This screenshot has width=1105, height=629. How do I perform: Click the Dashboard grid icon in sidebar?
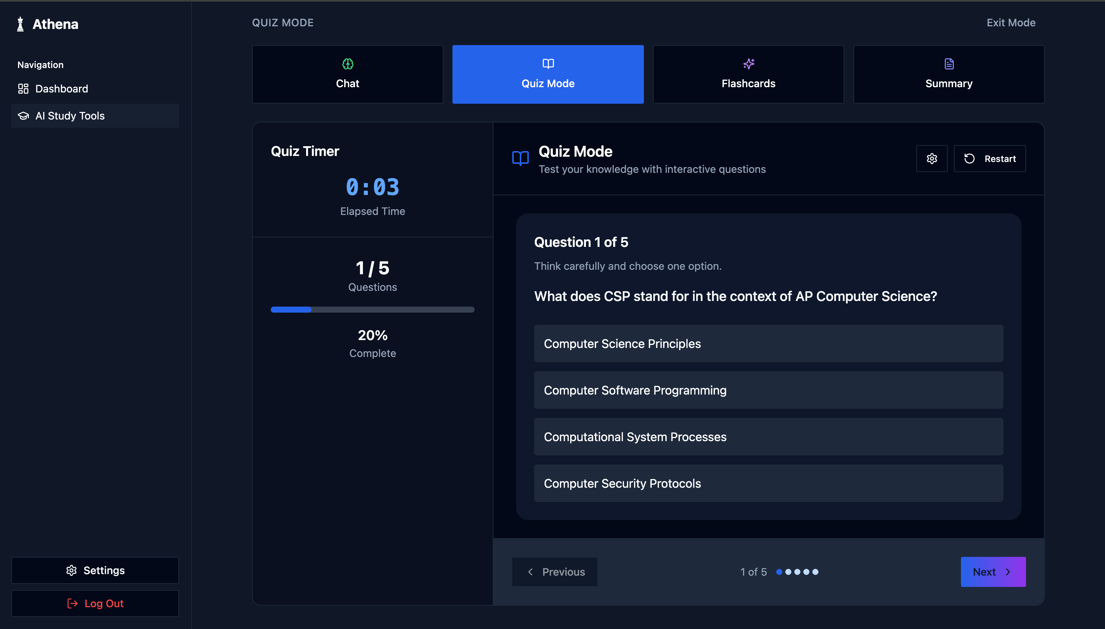point(23,89)
